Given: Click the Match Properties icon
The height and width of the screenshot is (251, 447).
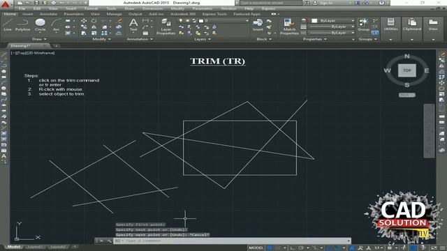Looking at the screenshot, I should (289, 26).
